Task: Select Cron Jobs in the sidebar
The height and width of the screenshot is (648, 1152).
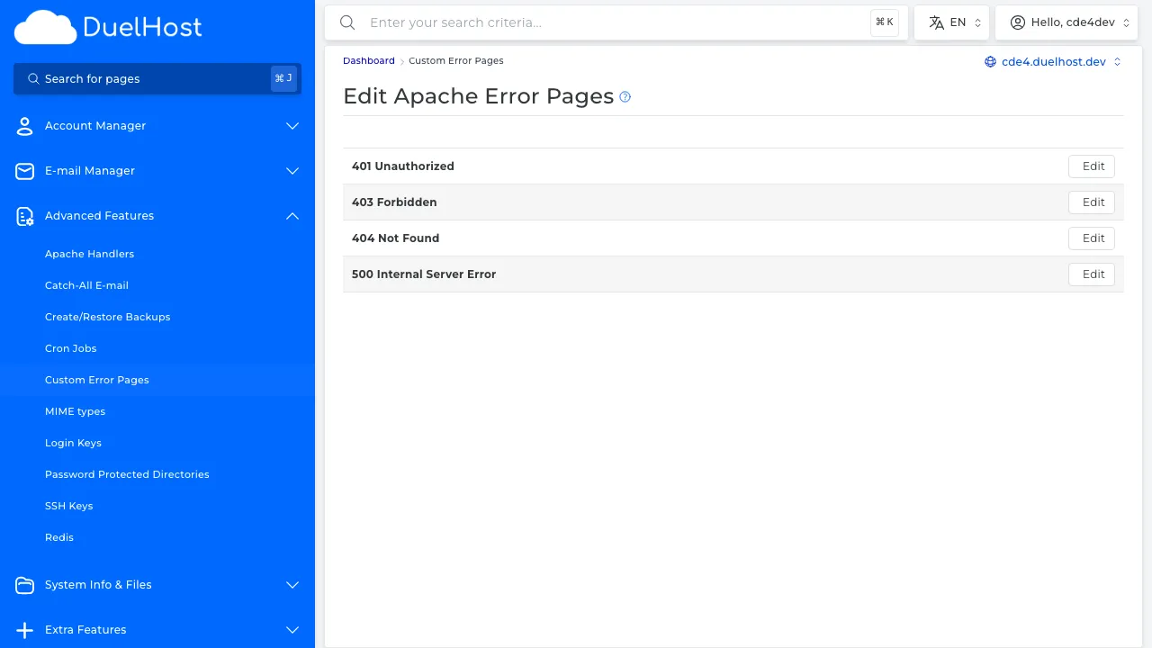Action: (70, 348)
